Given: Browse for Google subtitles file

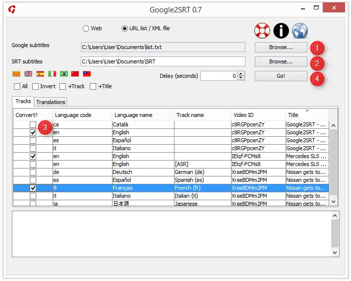Looking at the screenshot, I should tap(281, 47).
